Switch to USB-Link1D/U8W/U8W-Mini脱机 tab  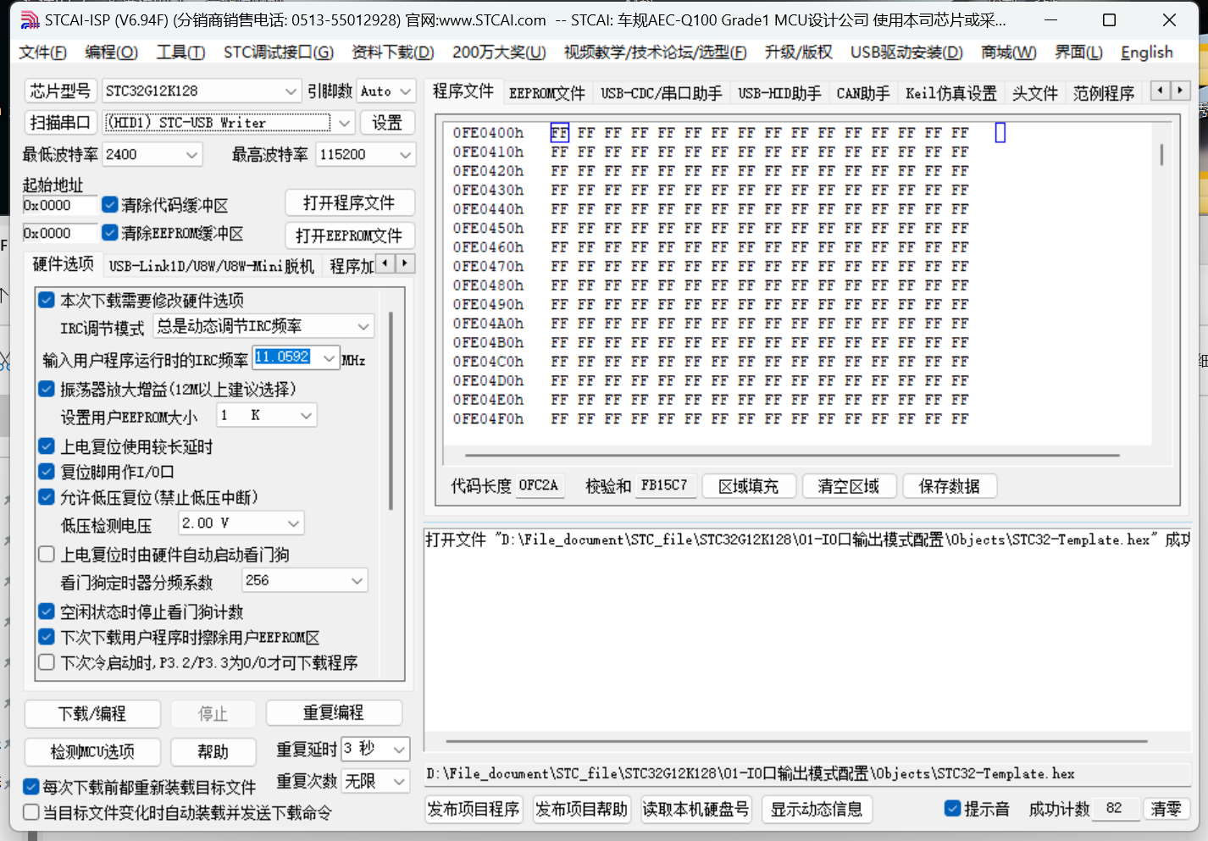212,266
